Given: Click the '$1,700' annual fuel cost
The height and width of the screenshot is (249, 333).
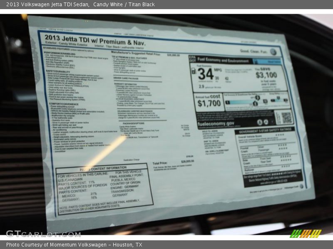Looking at the screenshot, I should coord(209,103).
